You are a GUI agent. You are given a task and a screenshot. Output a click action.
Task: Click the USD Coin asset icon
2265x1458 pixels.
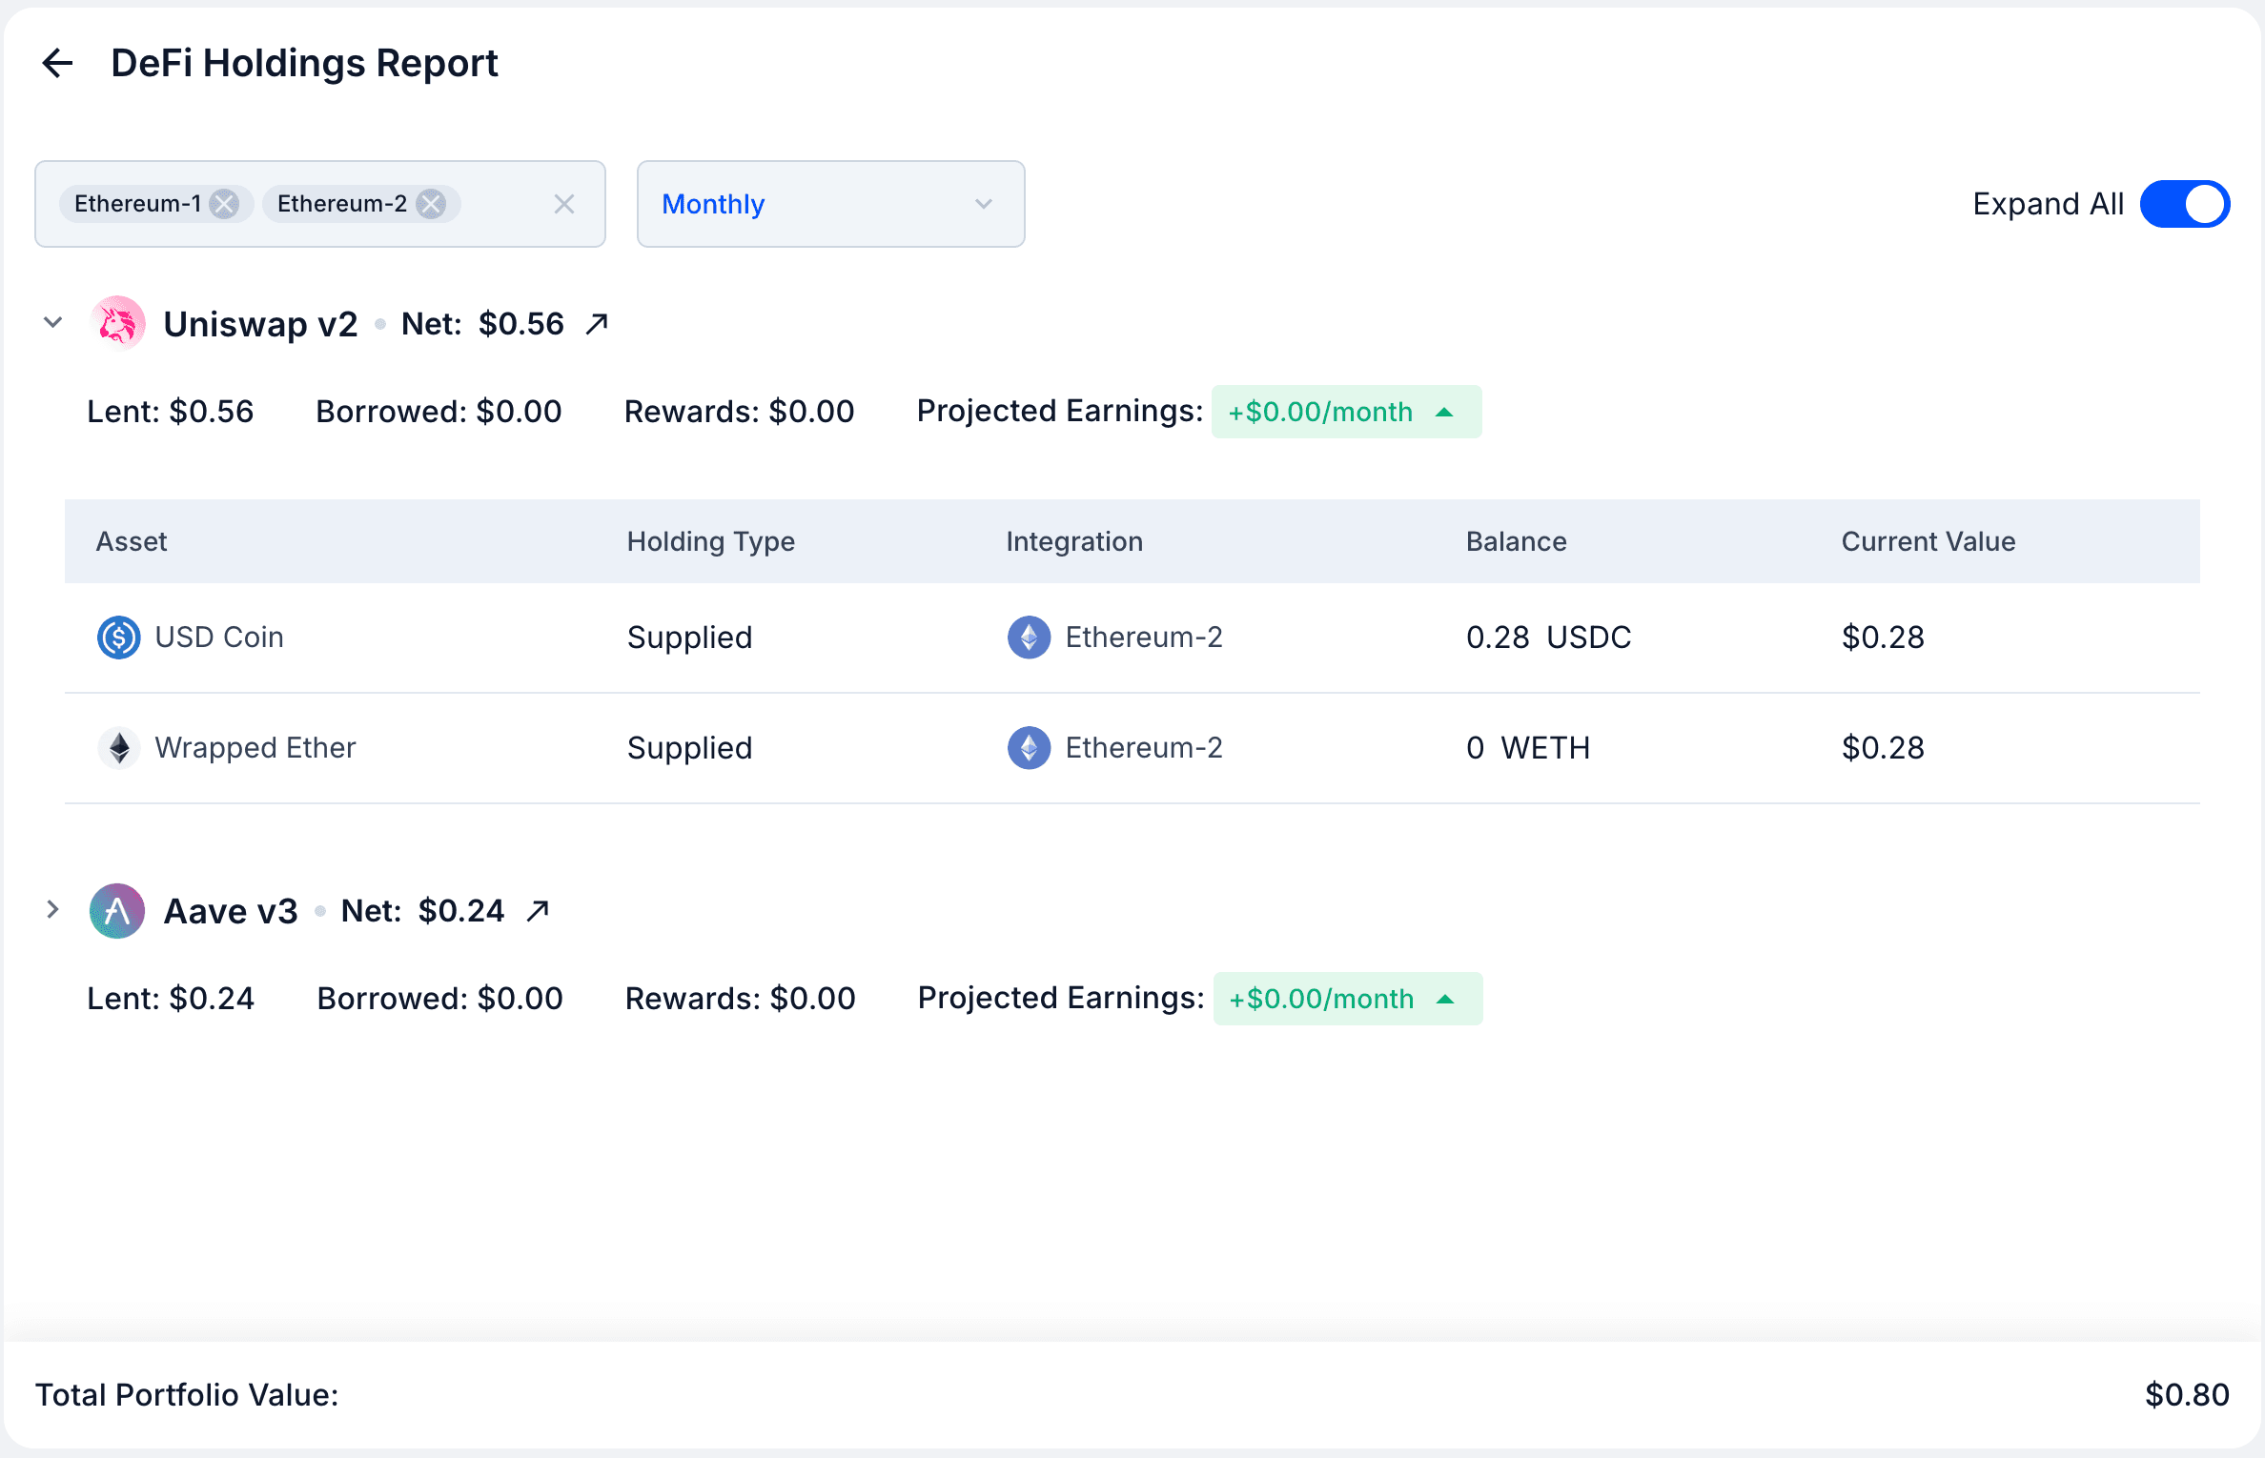(x=117, y=638)
